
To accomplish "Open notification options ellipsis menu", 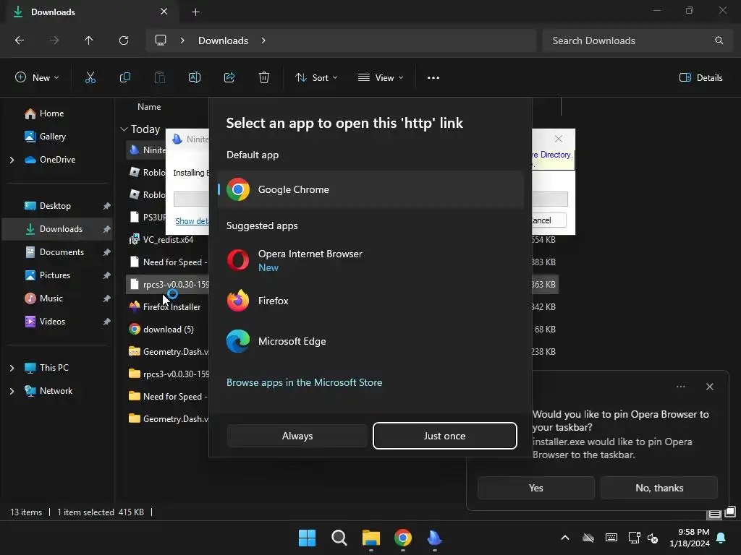I will [x=680, y=387].
